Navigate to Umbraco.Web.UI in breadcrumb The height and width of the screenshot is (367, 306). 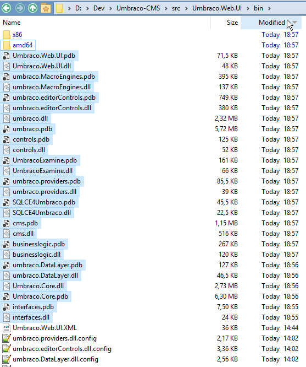click(217, 8)
